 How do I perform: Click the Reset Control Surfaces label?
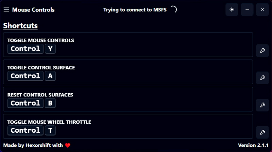pos(40,95)
